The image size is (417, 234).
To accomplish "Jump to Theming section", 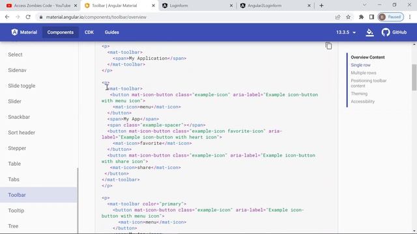I will click(359, 94).
